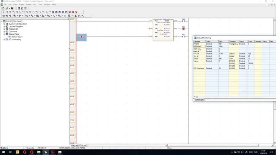Click the highlighted blue cell in the ladder grid

pos(82,37)
